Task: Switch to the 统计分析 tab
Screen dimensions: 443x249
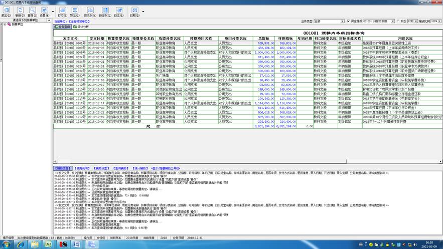Action: [81, 27]
